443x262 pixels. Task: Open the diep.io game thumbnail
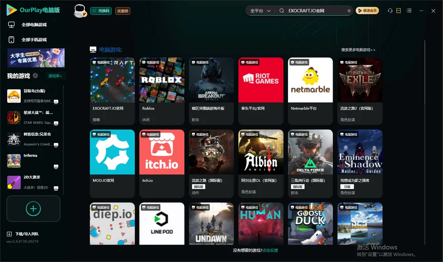[x=112, y=223]
